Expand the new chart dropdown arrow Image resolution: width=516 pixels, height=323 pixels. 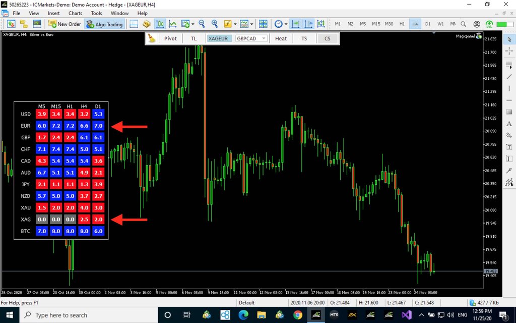coord(193,24)
